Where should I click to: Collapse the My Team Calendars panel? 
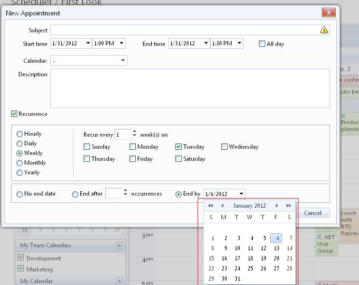coord(119,245)
